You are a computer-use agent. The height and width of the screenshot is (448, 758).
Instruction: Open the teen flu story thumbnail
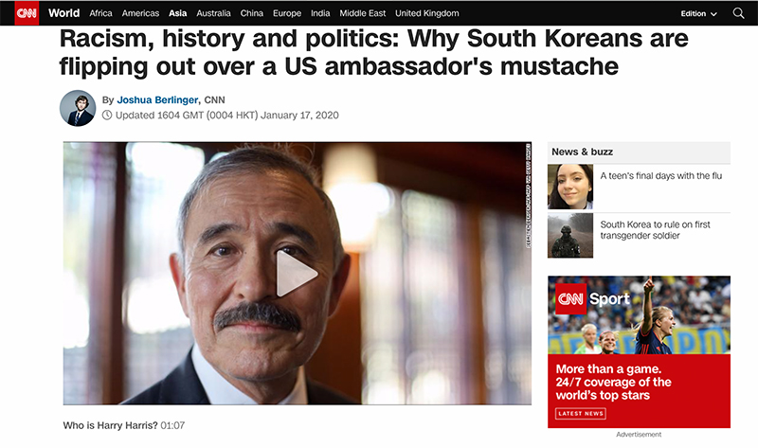tap(570, 187)
